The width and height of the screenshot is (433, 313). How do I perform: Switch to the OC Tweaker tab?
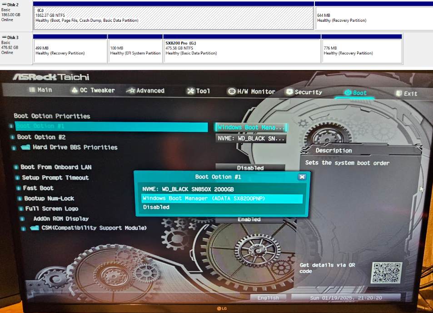[93, 90]
